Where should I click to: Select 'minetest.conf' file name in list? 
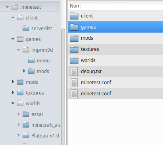coord(96,82)
